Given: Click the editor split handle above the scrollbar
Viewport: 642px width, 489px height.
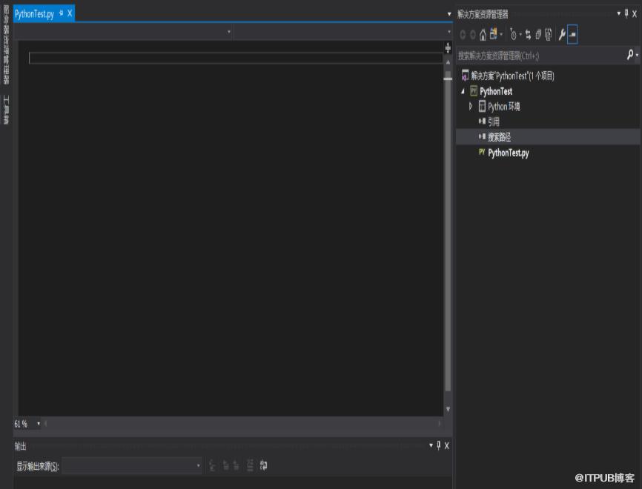Looking at the screenshot, I should coord(448,48).
